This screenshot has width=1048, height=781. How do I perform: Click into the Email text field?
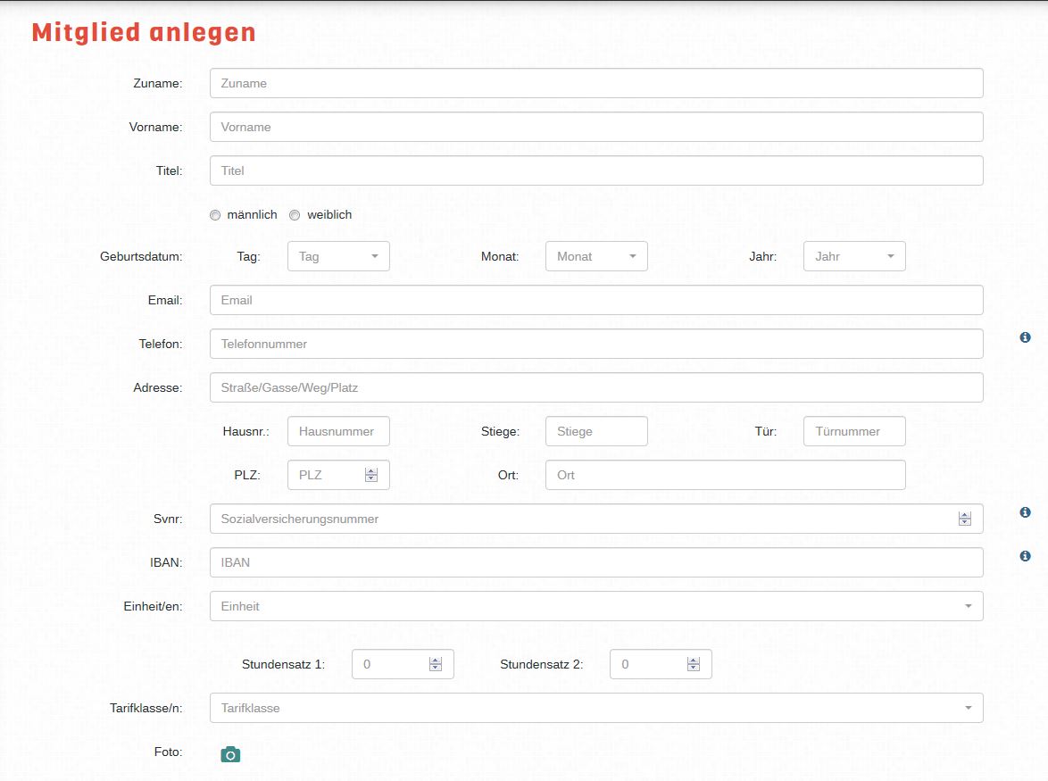point(595,300)
